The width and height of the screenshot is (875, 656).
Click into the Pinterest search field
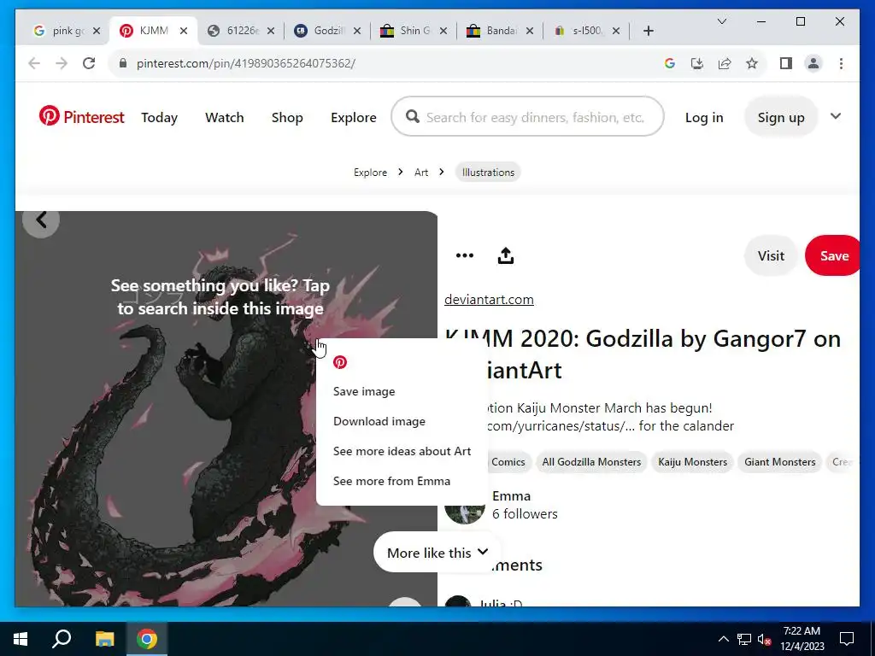point(527,116)
